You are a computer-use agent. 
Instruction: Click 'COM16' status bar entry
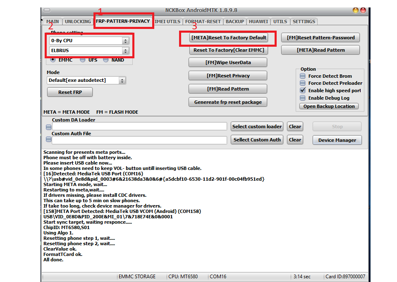point(218,277)
